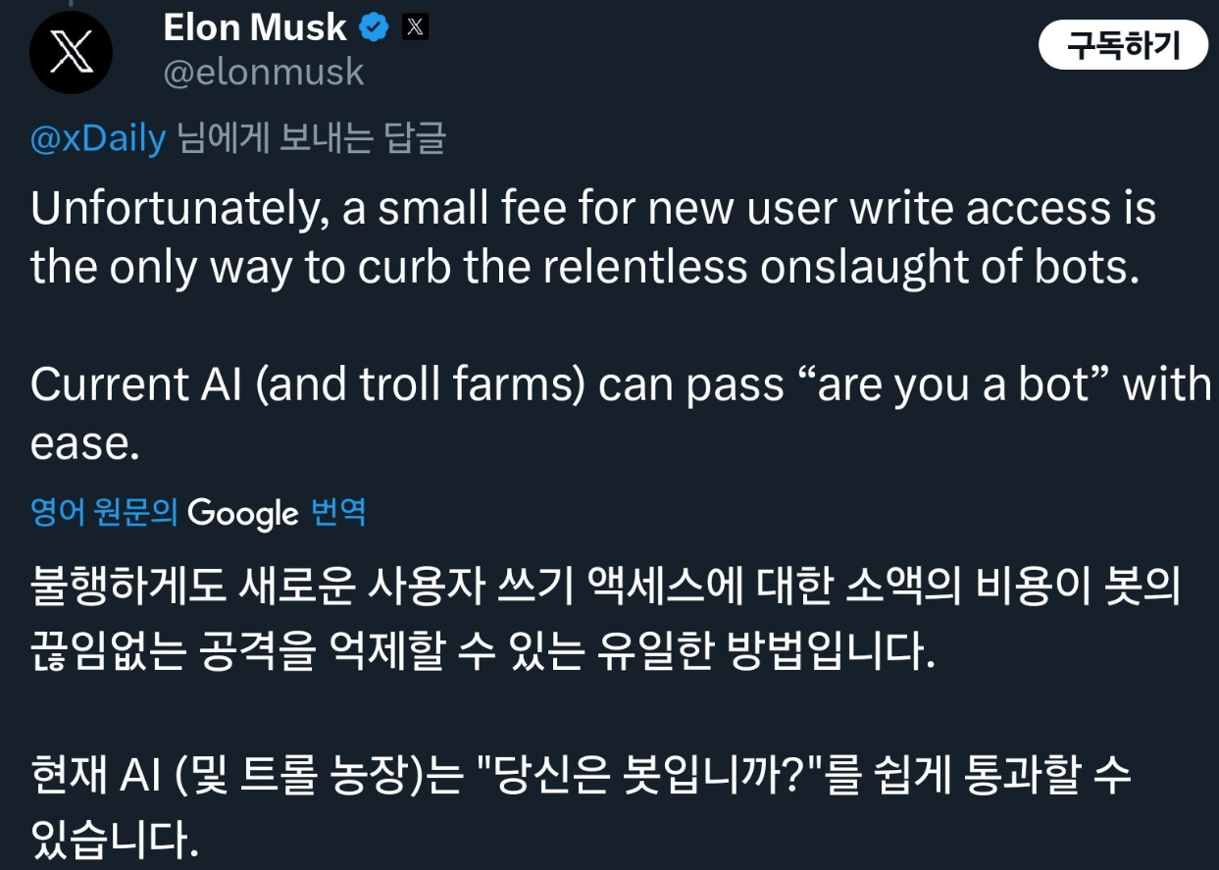Click the blue verified checkmark badge

(374, 27)
